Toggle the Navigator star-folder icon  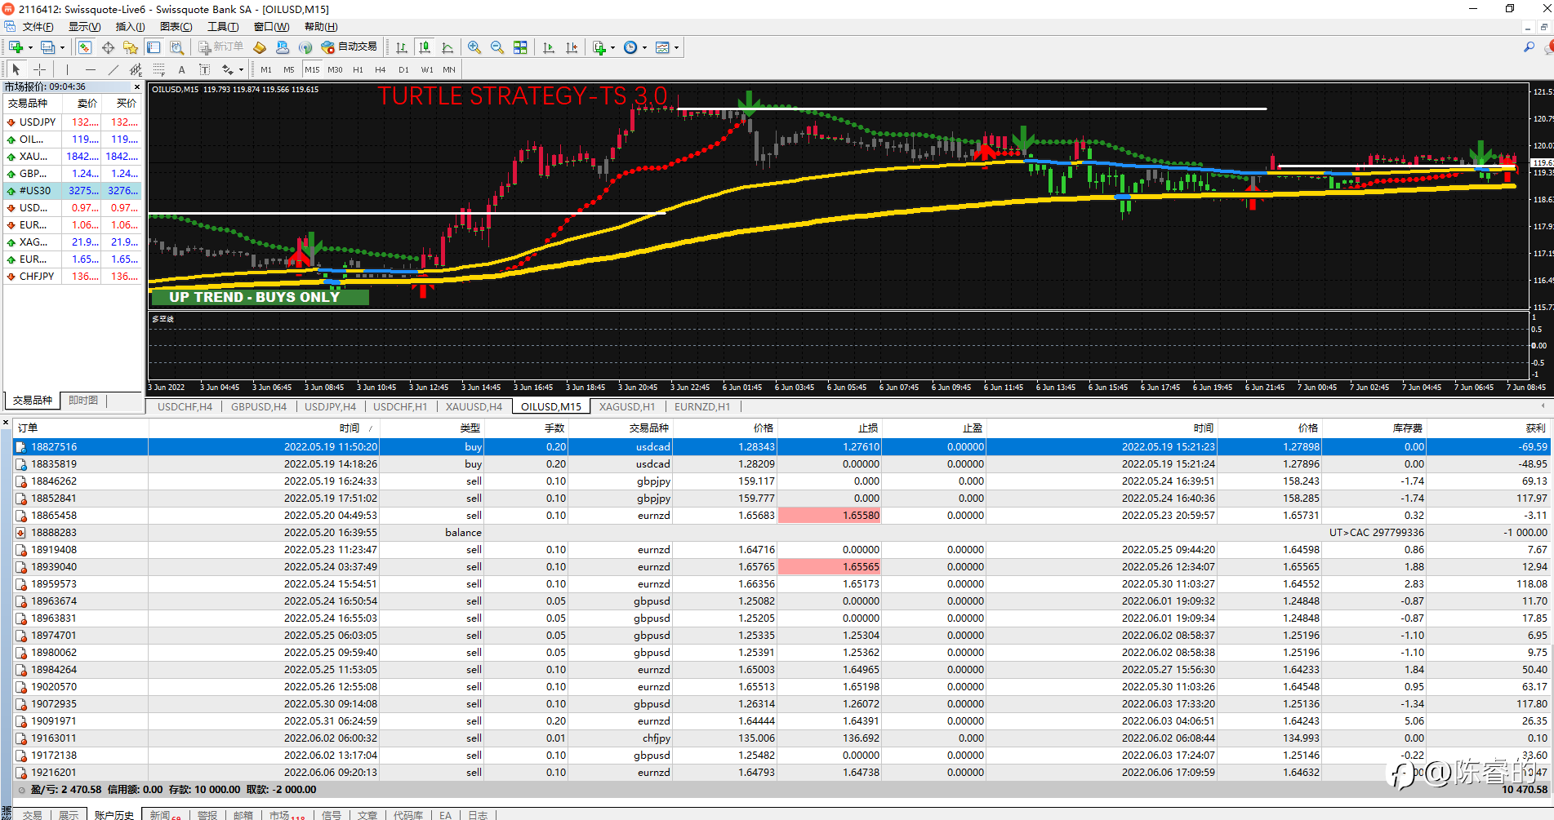pyautogui.click(x=131, y=47)
